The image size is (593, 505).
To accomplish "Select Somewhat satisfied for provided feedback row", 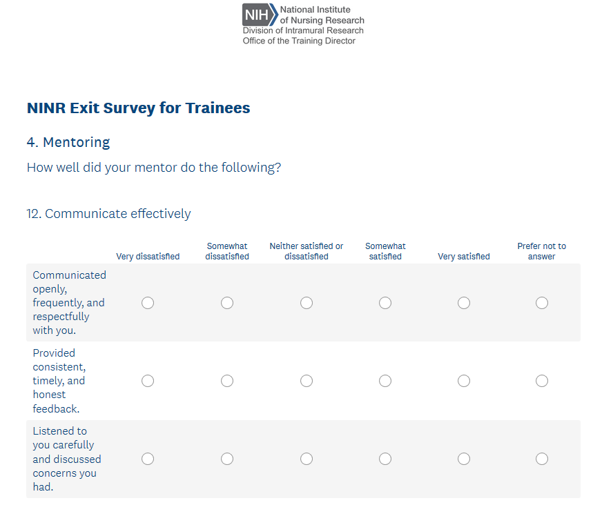I will click(x=385, y=381).
